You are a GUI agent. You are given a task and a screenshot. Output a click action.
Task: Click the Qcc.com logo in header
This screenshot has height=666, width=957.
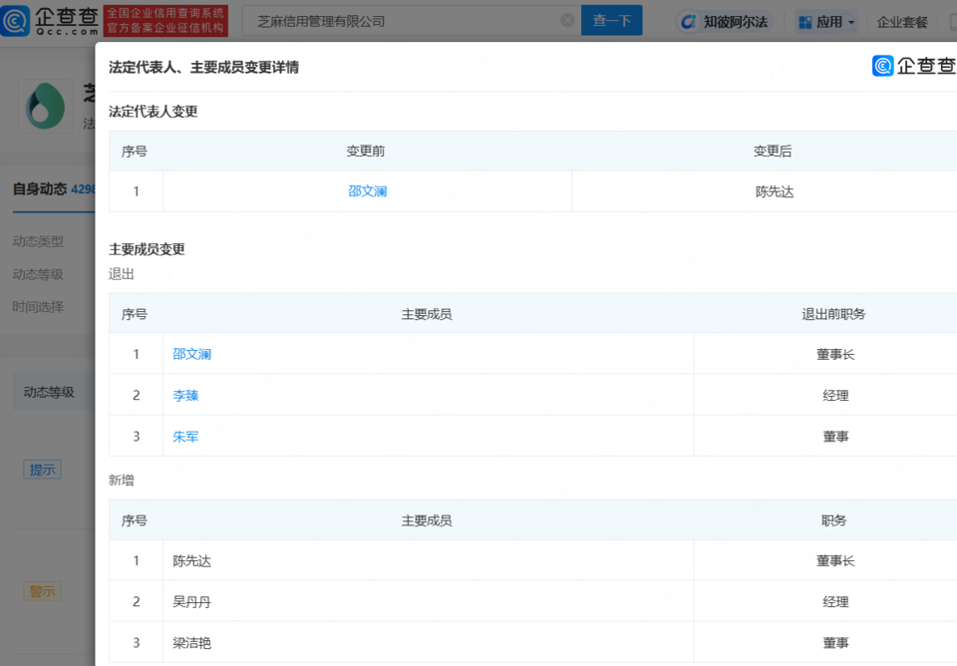50,21
